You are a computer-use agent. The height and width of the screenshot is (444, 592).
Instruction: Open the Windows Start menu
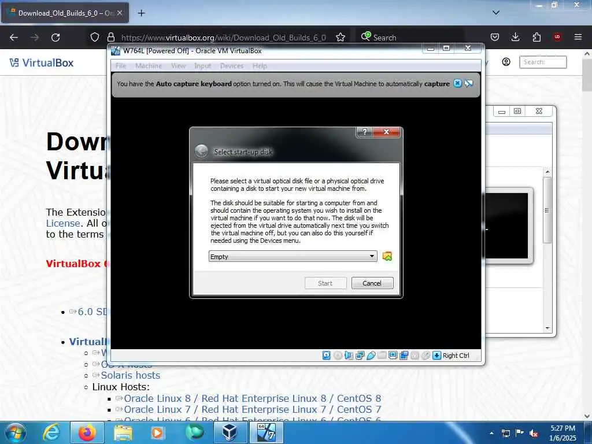tap(16, 432)
